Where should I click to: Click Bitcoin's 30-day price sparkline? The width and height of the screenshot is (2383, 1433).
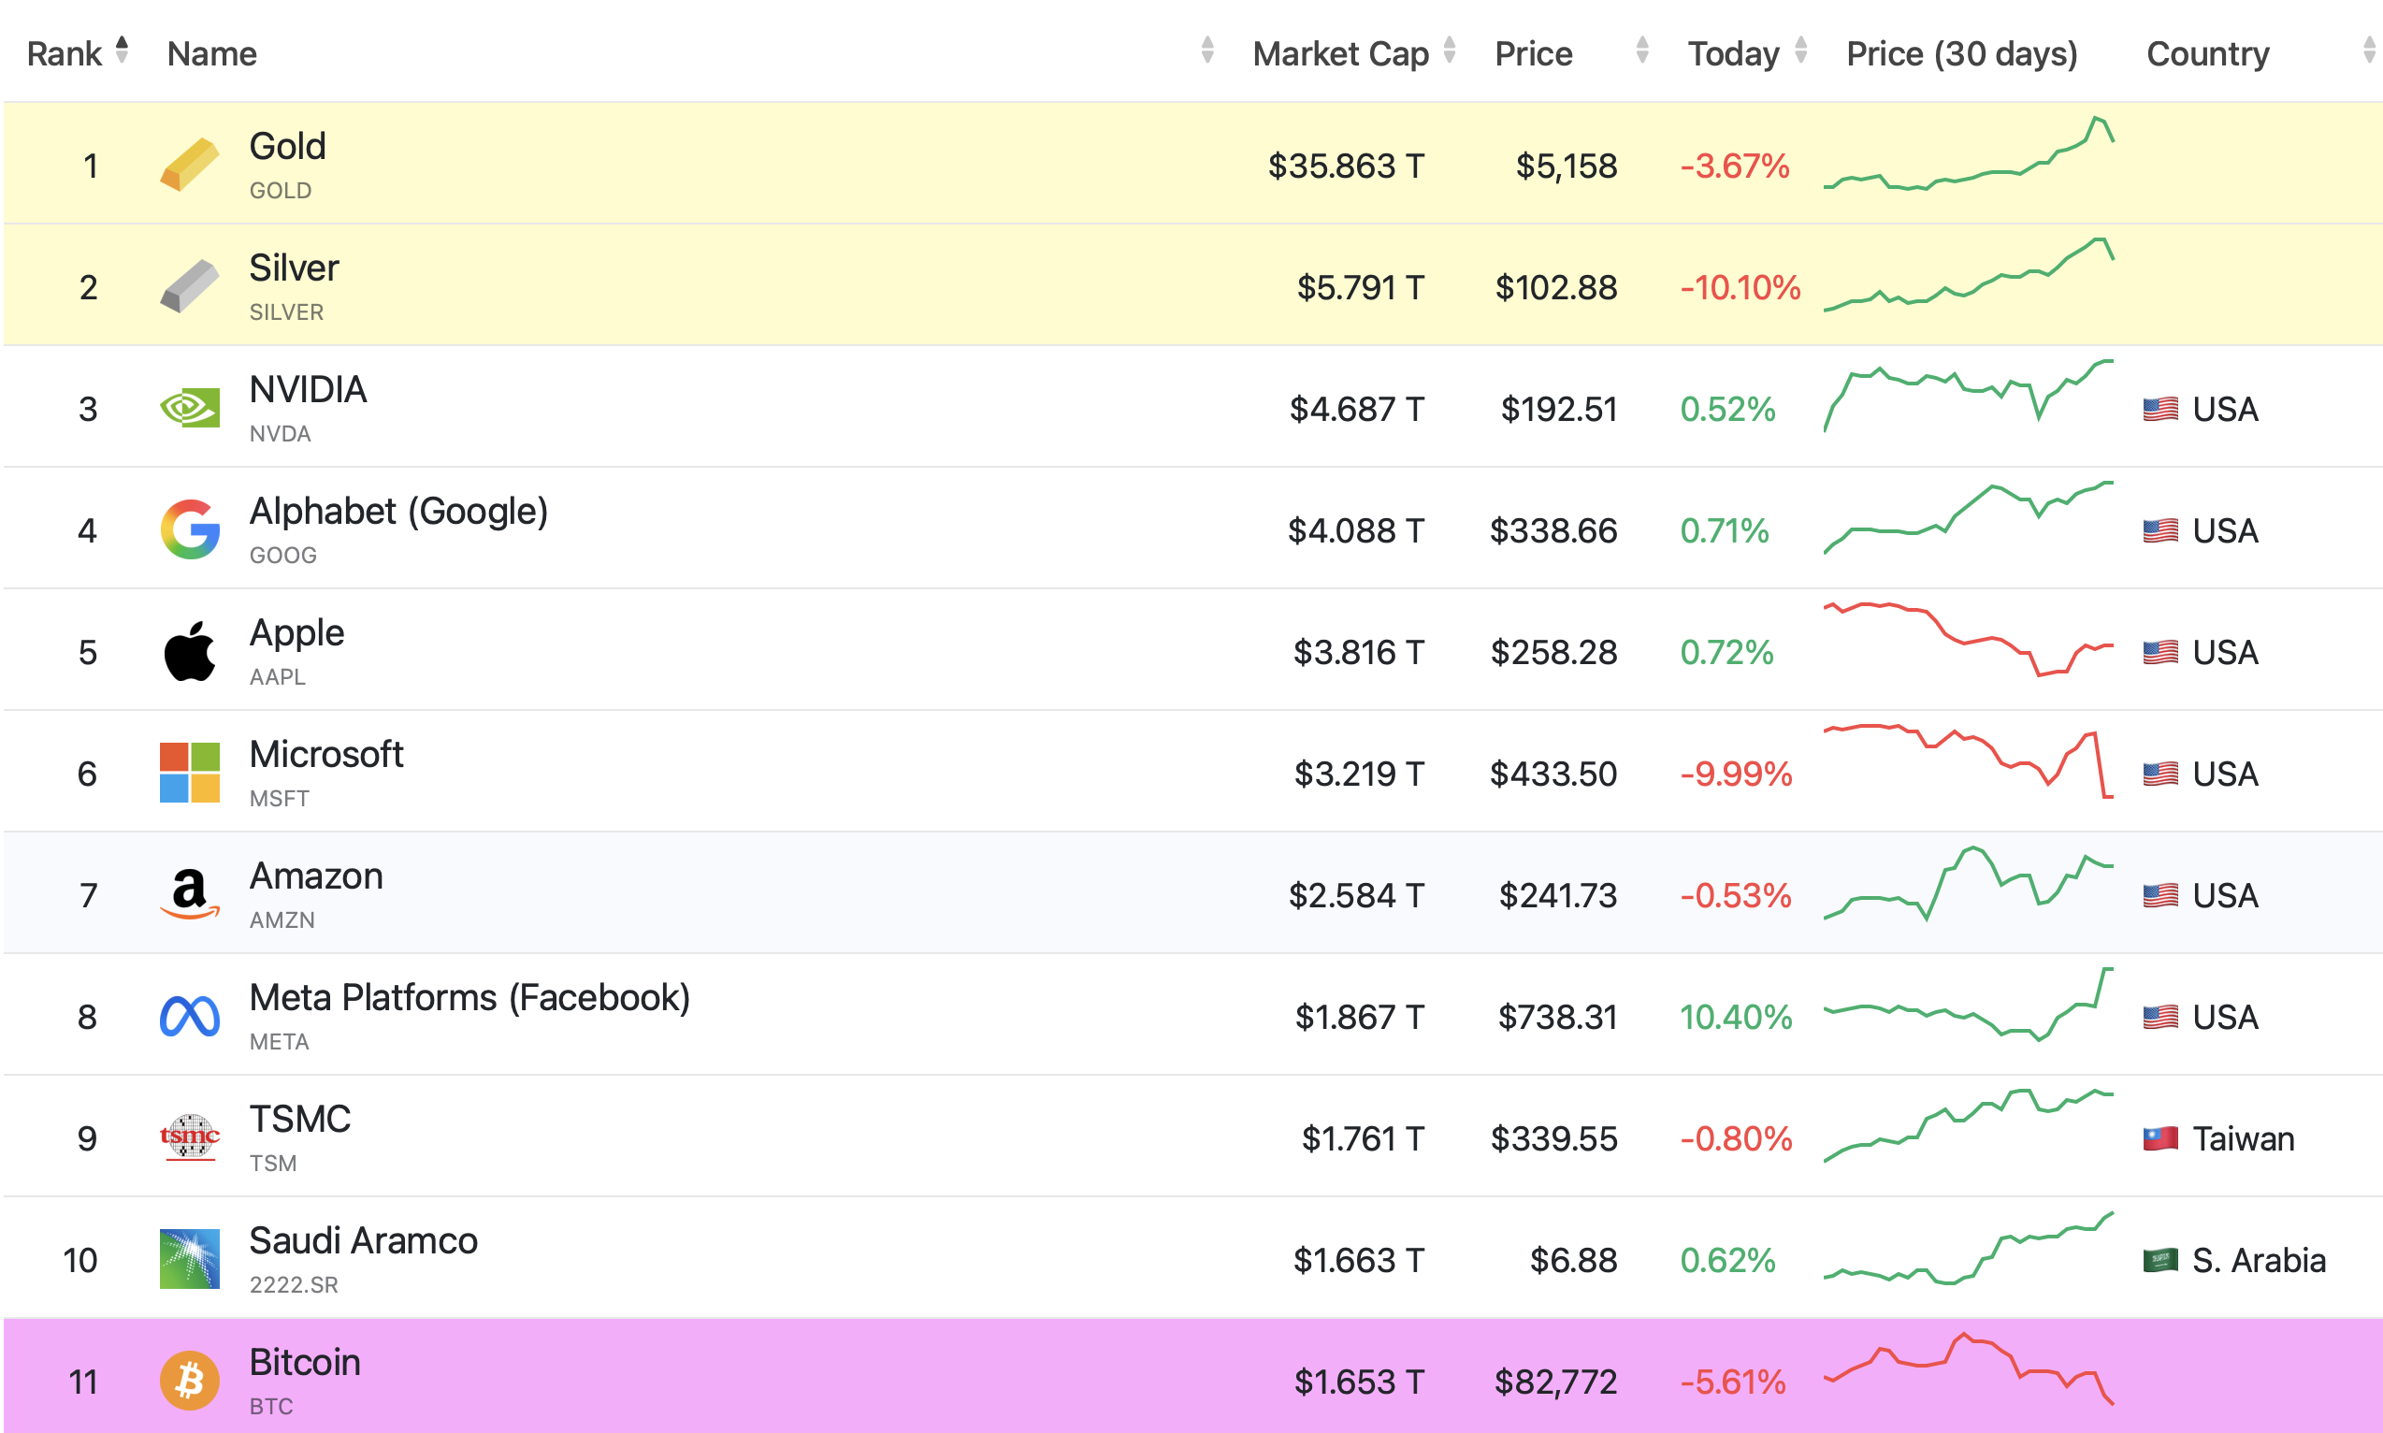tap(1968, 1369)
